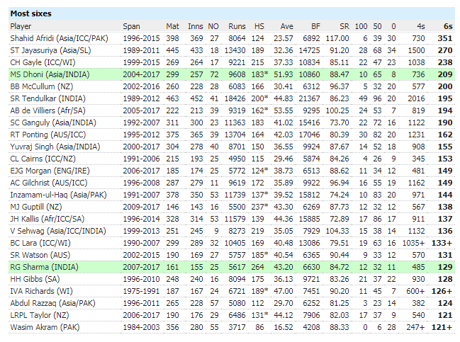
Task: Click the NO column header
Action: coord(213,26)
